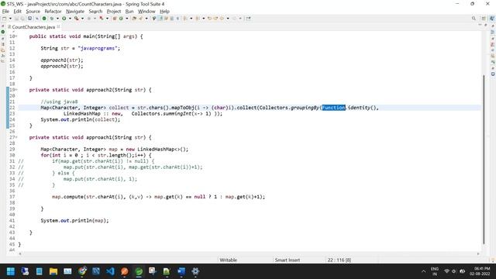Open Postman from the taskbar
This screenshot has height=279, width=496.
(124, 271)
